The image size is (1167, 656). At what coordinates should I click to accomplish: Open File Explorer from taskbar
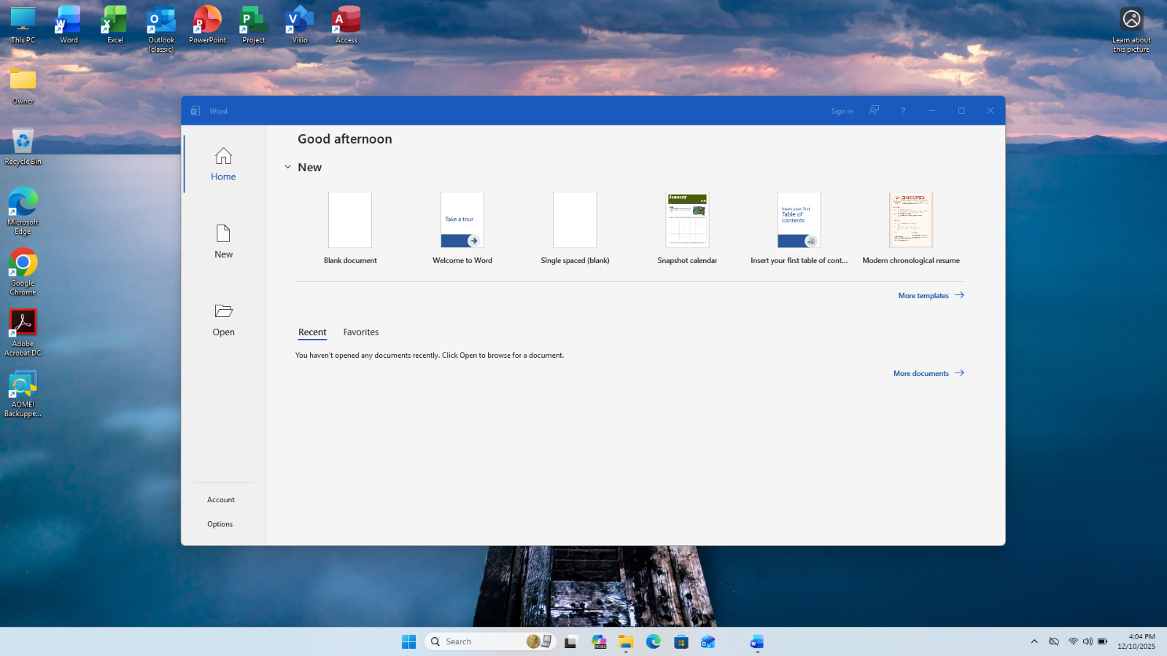click(626, 641)
